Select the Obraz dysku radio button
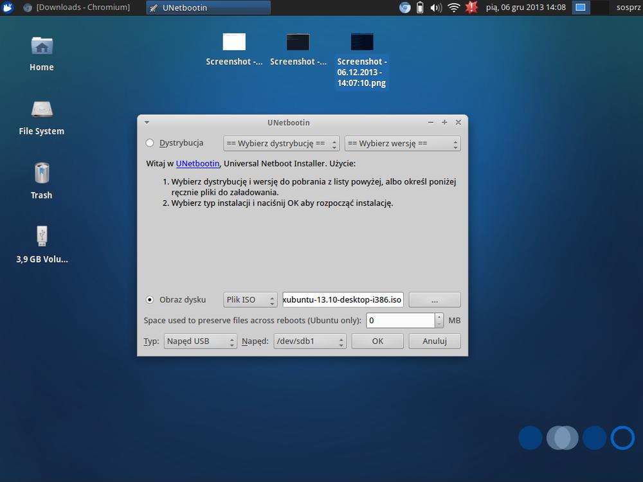This screenshot has height=482, width=643. [150, 299]
